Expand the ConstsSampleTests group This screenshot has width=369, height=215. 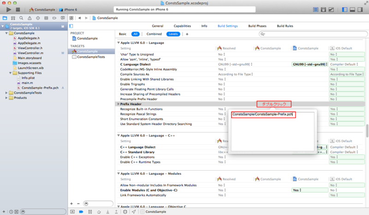tap(6, 93)
